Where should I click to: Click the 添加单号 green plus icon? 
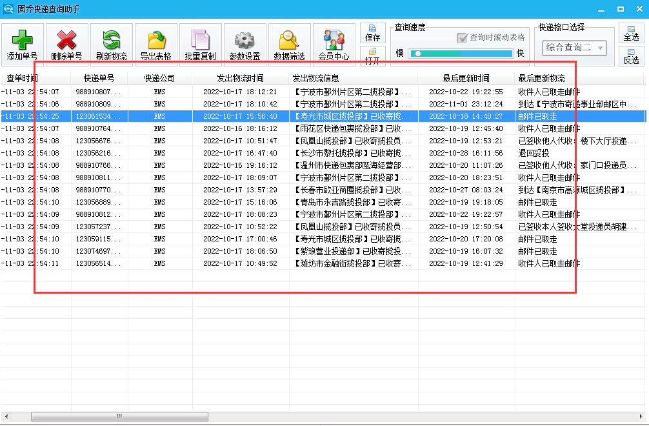click(x=23, y=40)
